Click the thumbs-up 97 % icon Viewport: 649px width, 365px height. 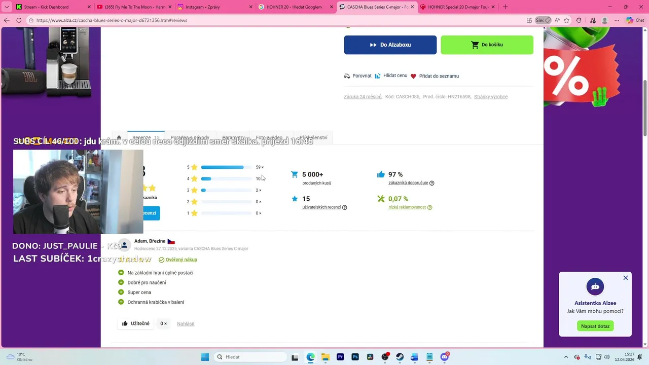coord(381,174)
